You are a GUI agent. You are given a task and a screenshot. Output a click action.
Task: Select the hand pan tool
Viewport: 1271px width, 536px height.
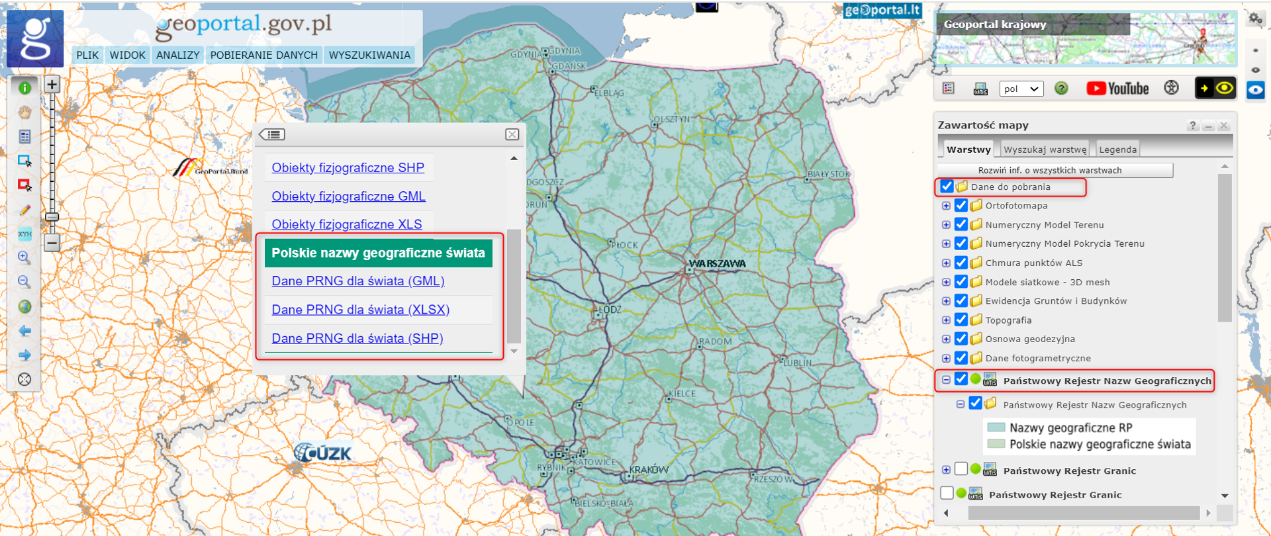coord(24,112)
